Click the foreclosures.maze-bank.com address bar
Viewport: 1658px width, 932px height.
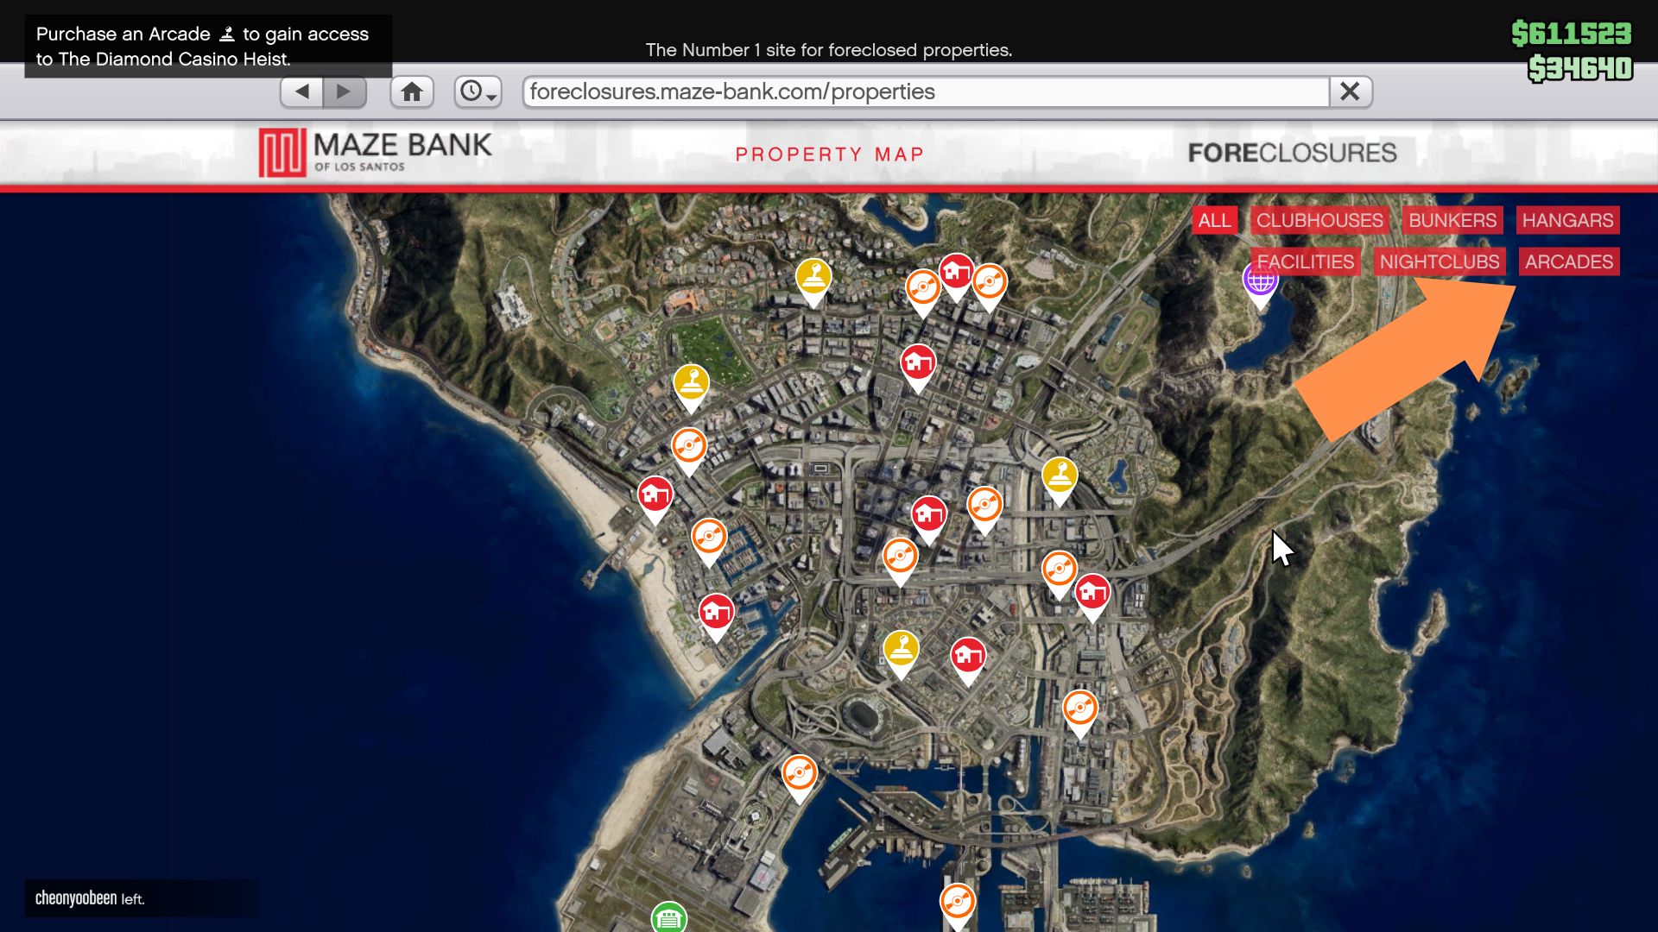pos(926,91)
